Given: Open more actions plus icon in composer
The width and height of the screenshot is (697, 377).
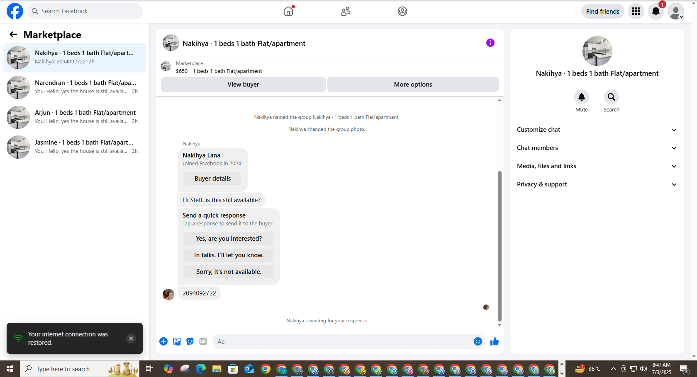Looking at the screenshot, I should (x=163, y=341).
